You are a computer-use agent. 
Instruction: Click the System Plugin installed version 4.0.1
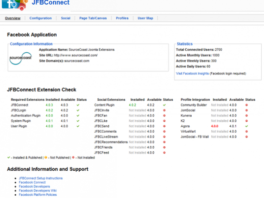point(49,121)
